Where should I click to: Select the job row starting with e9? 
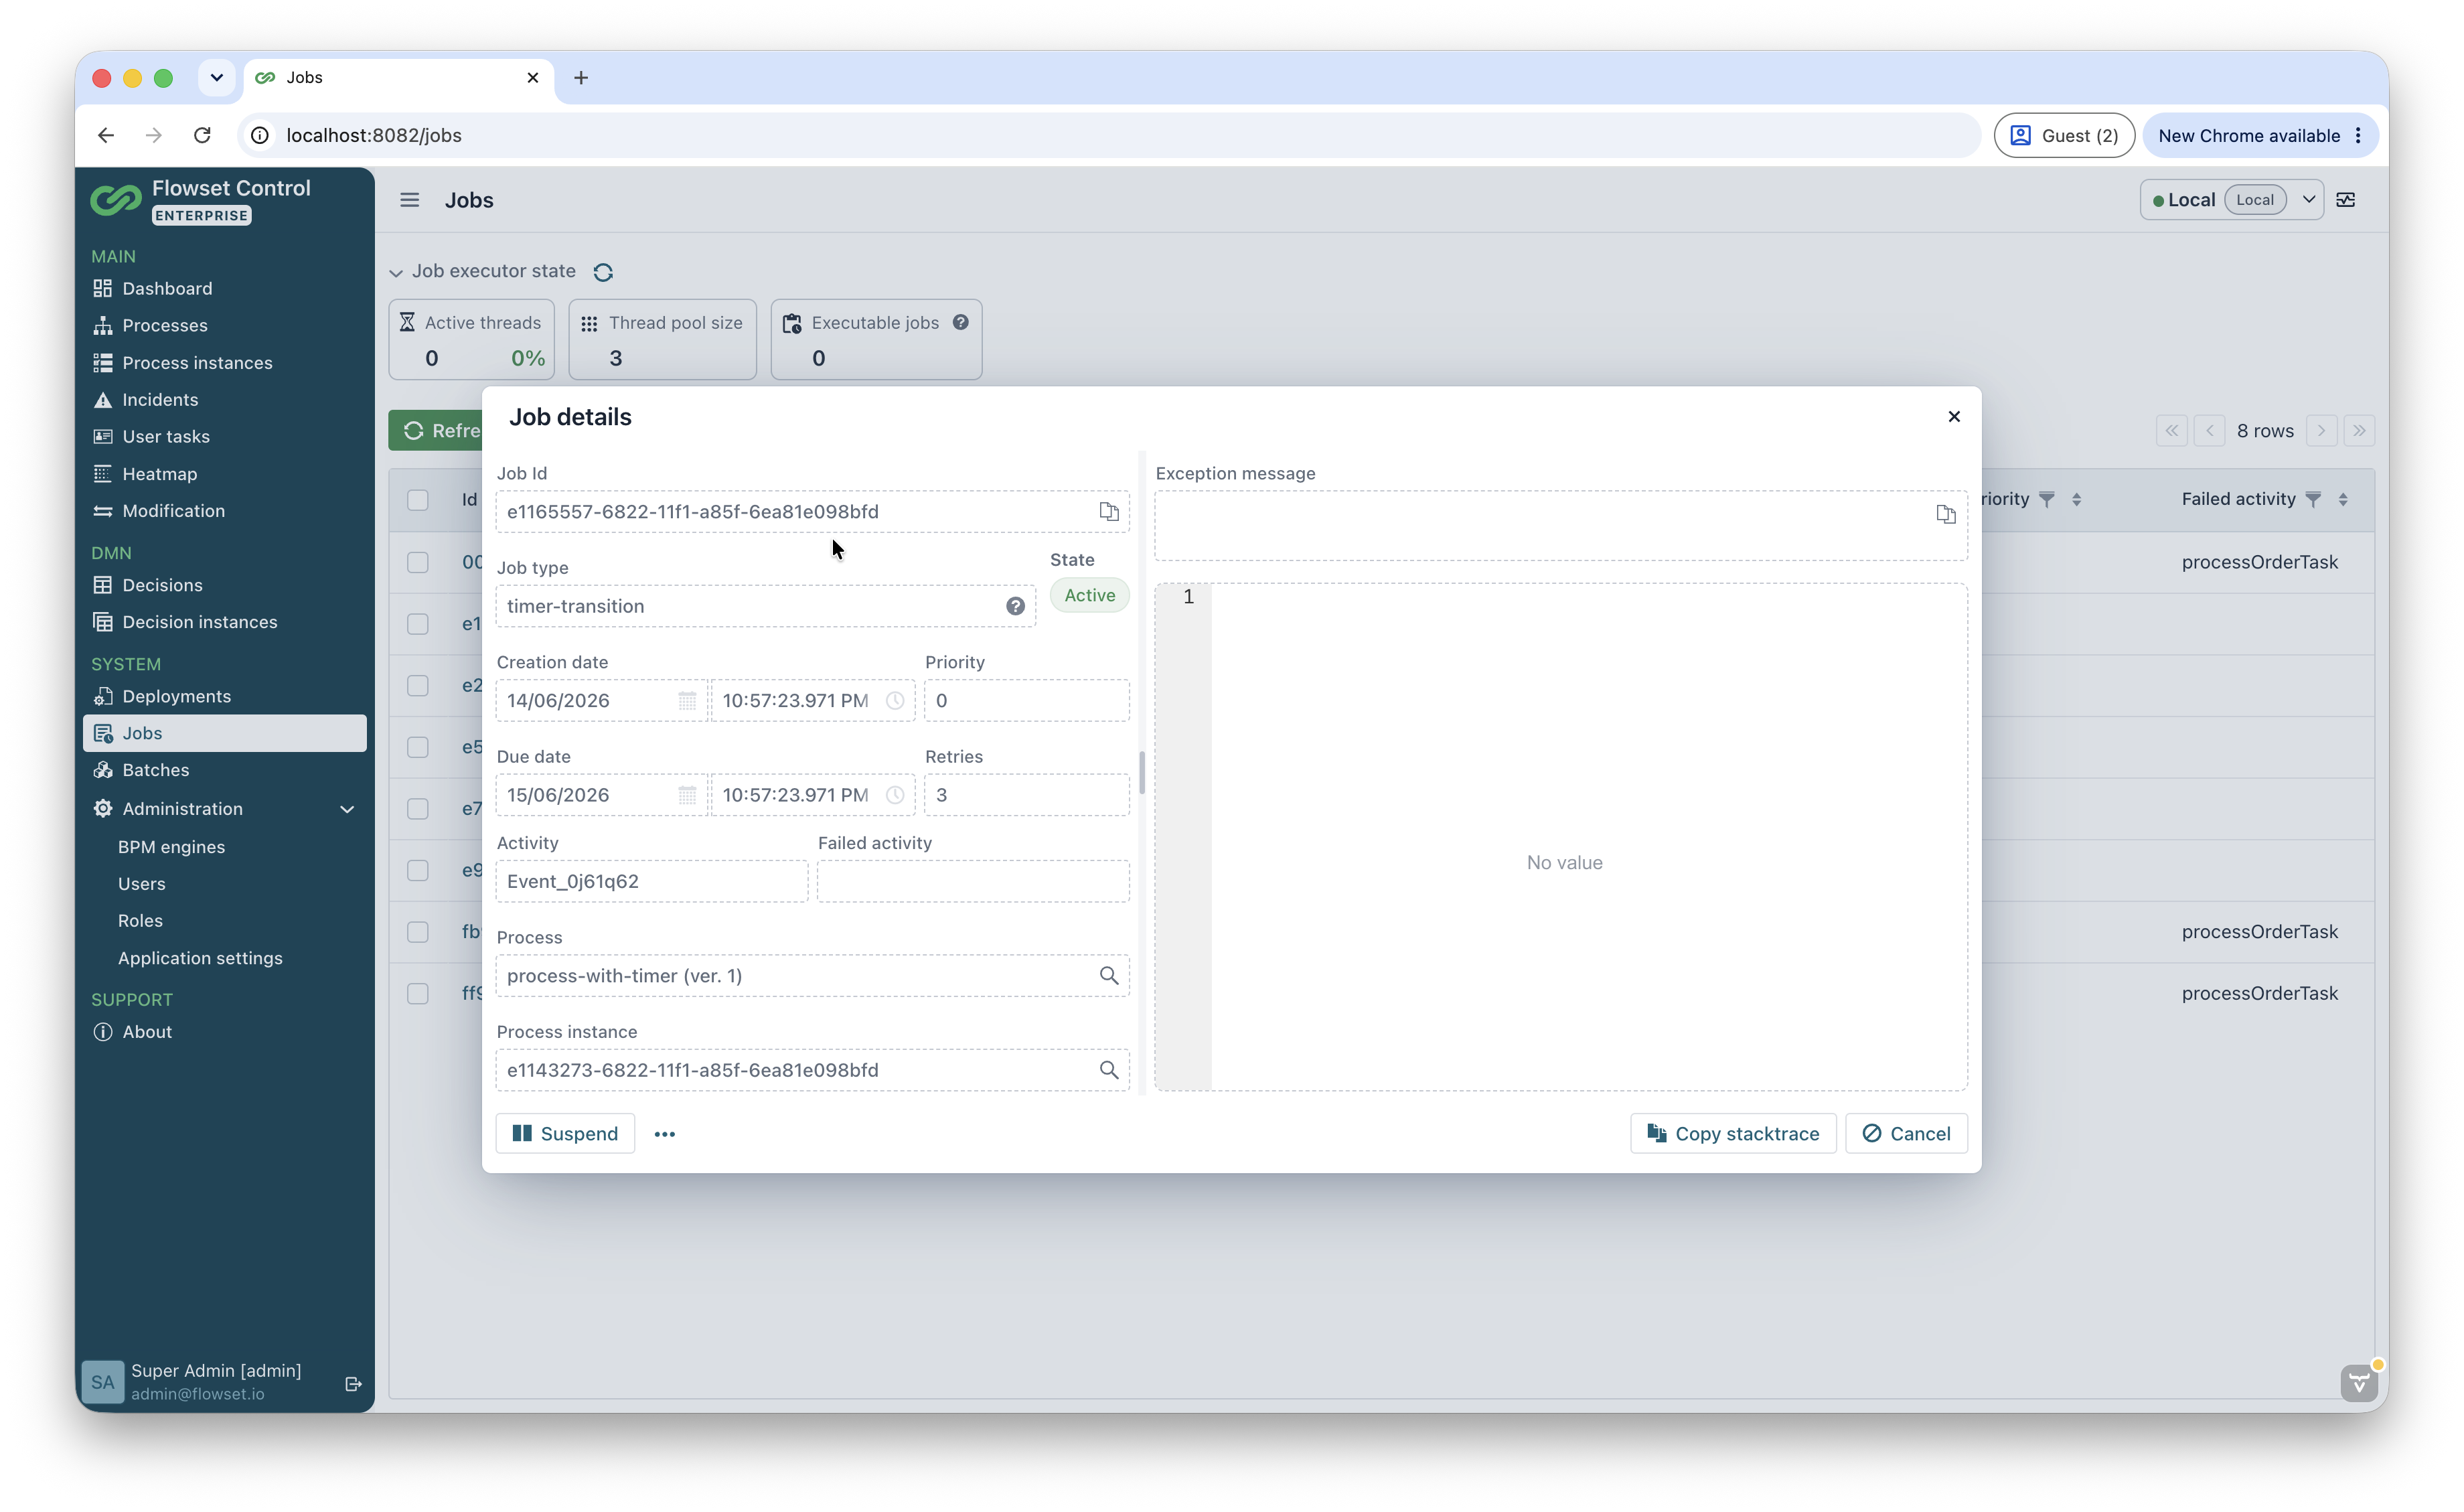418,870
